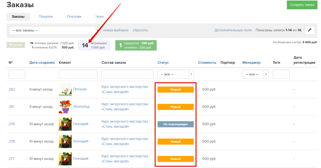Click '10 минут назад' in order 277 row
The image size is (321, 168).
click(x=41, y=159)
